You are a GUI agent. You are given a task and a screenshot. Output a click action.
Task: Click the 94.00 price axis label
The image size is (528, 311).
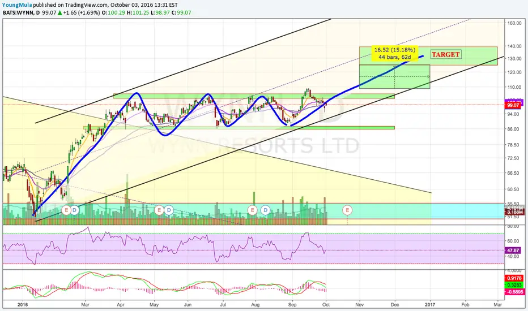pos(514,114)
